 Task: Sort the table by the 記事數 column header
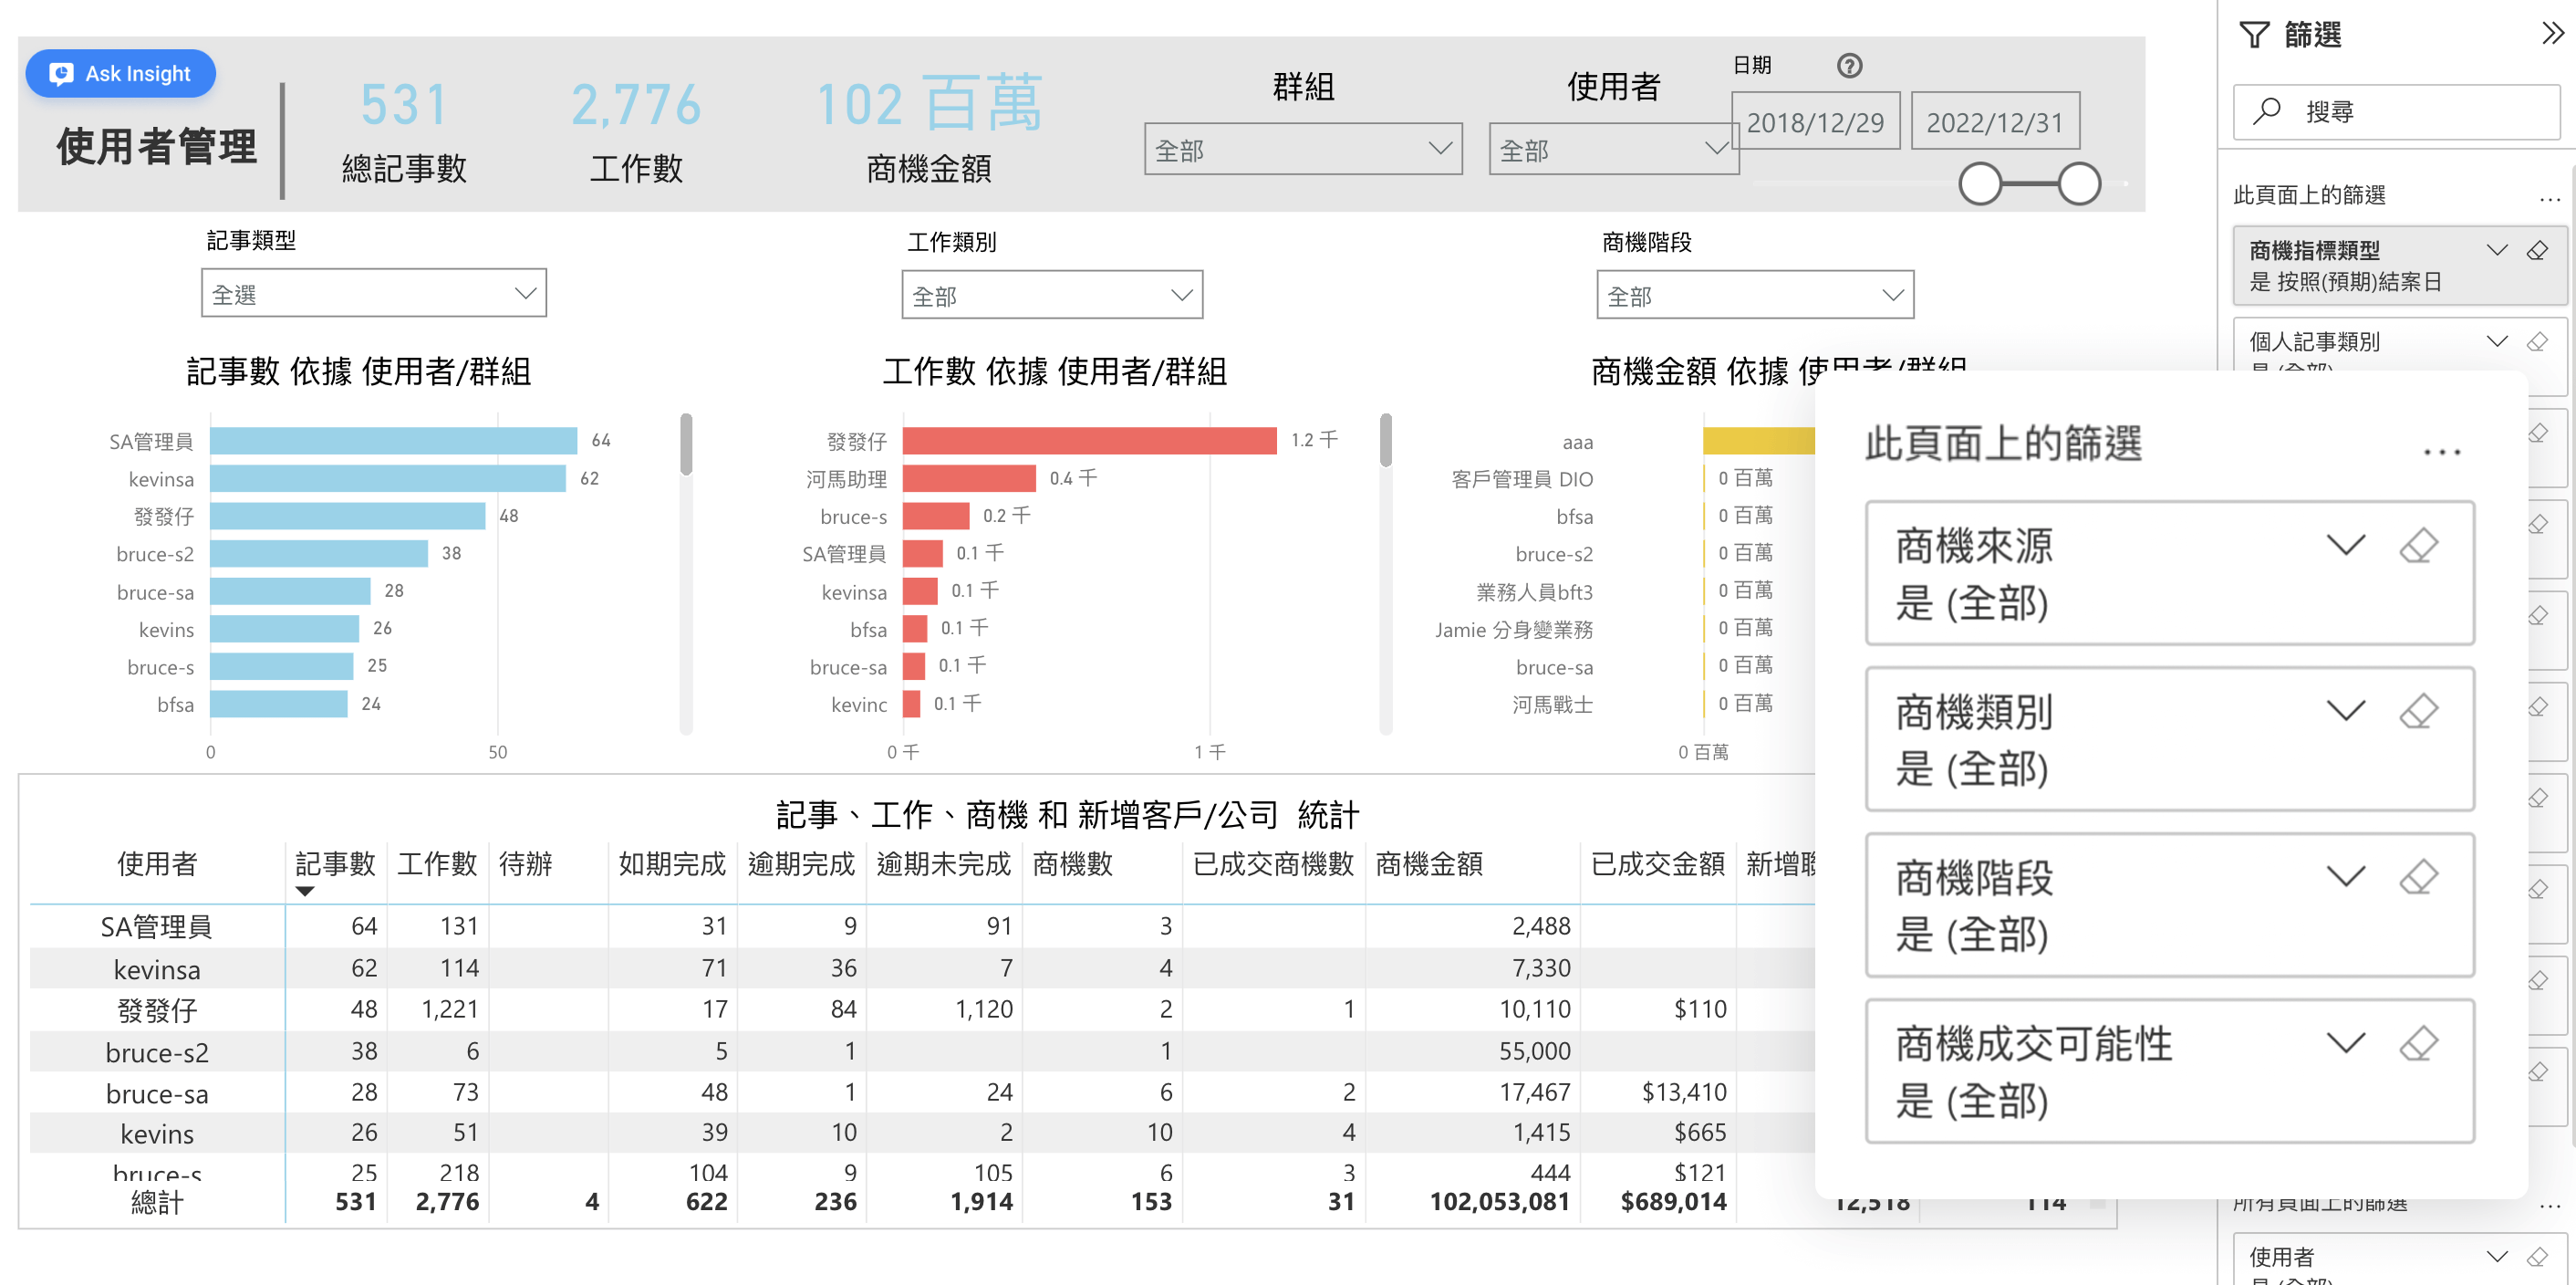tap(335, 863)
